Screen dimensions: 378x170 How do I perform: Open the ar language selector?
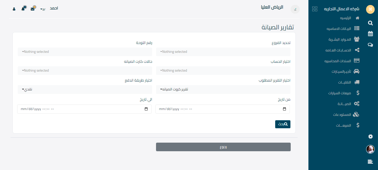pyautogui.click(x=43, y=9)
